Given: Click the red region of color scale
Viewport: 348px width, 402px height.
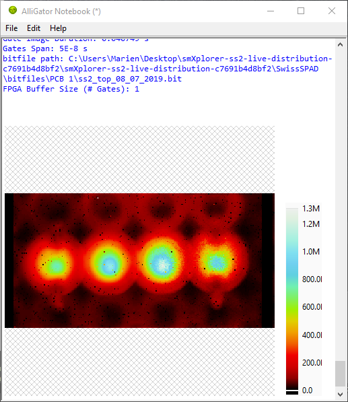Looking at the screenshot, I should tap(292, 359).
